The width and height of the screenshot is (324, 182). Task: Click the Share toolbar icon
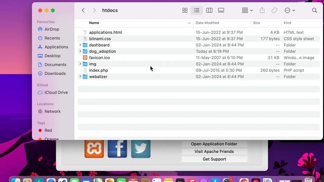click(x=262, y=10)
